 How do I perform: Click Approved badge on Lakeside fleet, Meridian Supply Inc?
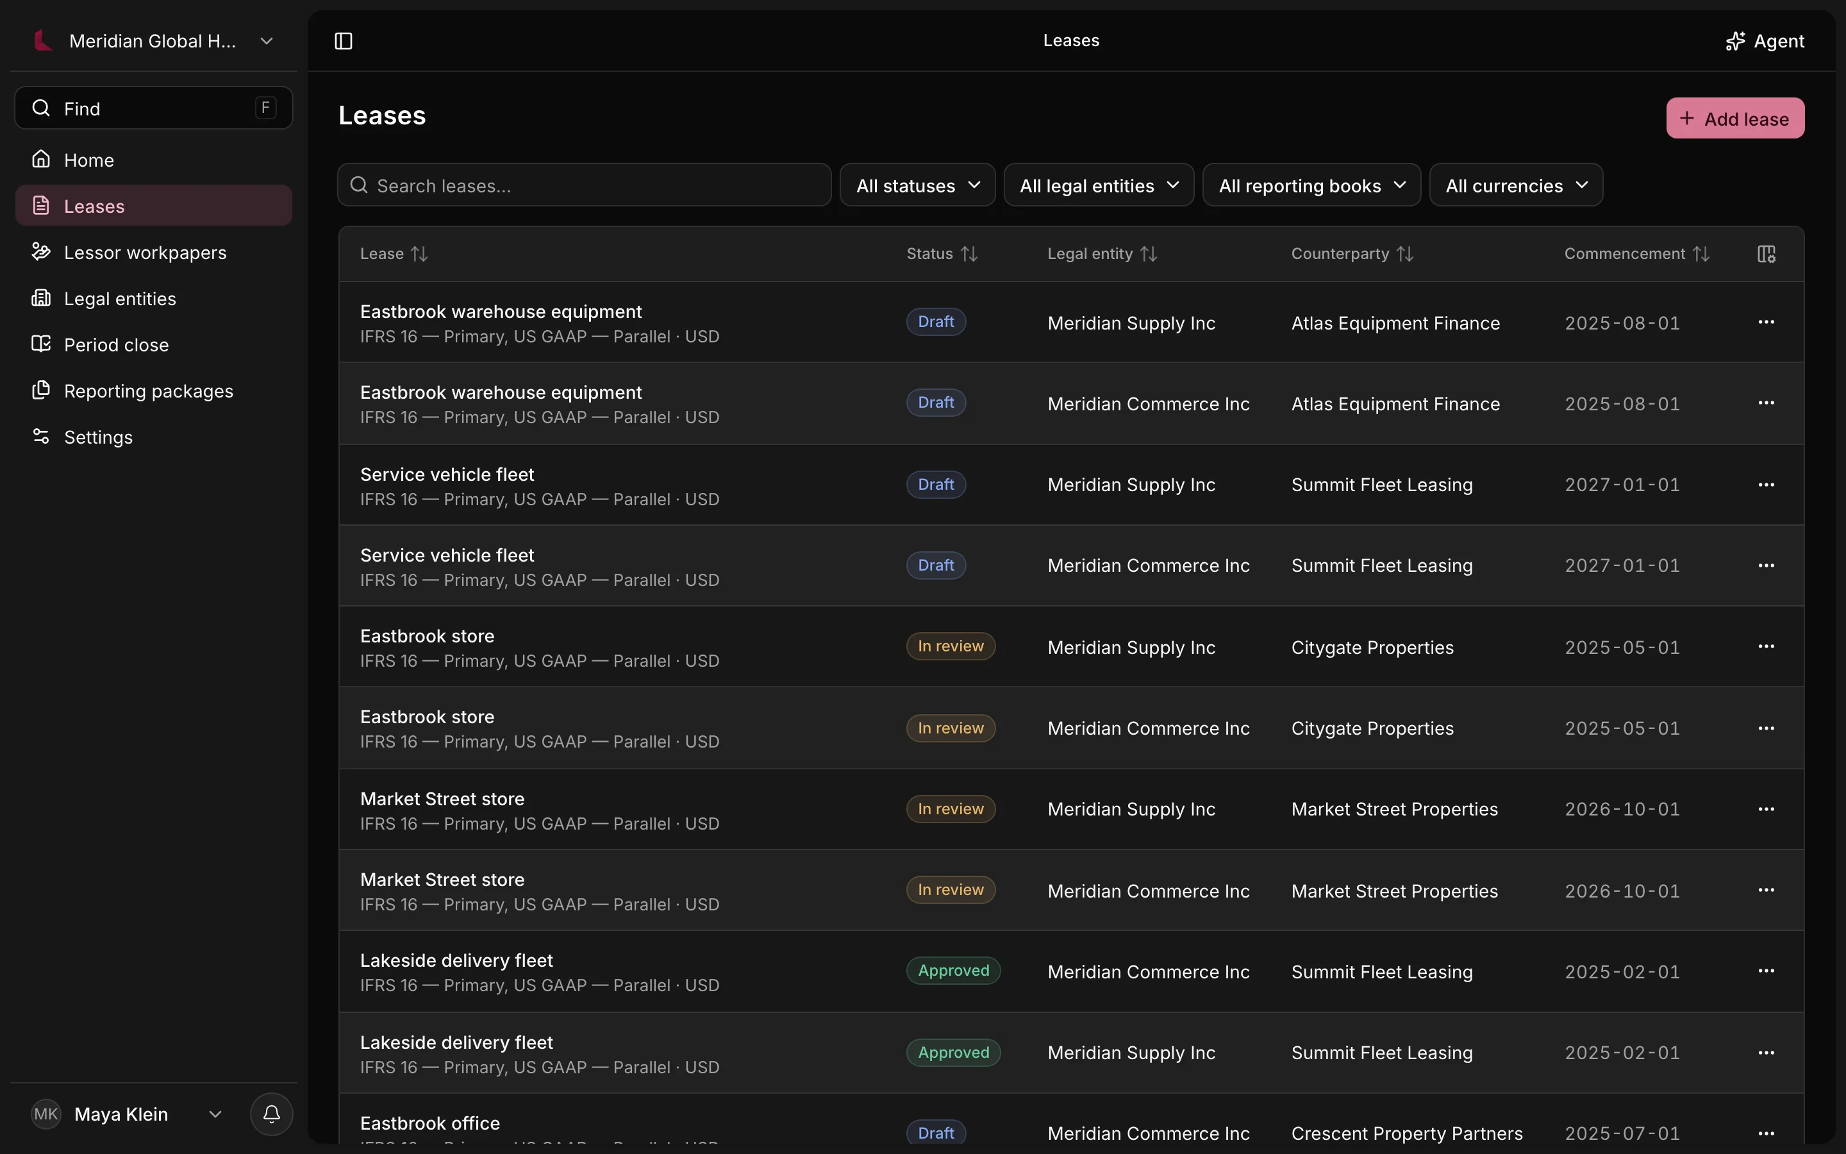(x=954, y=1053)
